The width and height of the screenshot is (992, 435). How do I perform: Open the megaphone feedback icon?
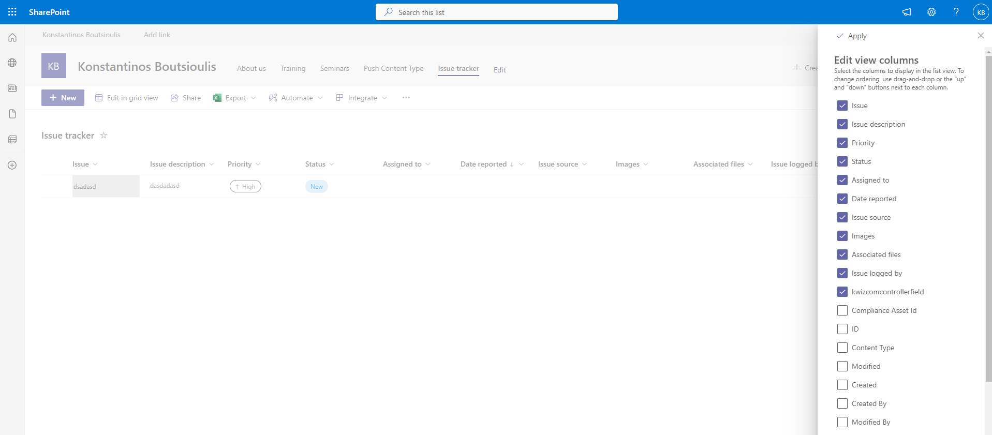[907, 12]
